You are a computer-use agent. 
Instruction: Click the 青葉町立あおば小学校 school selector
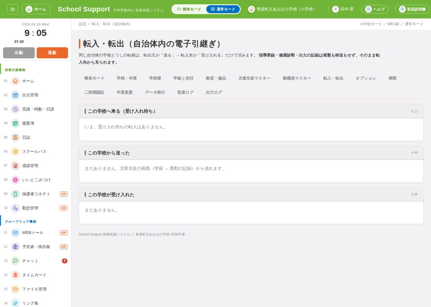click(x=282, y=9)
